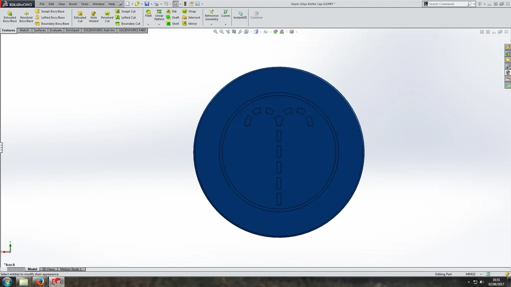
Task: Expand Fillet dropdown arrow
Action: pyautogui.click(x=148, y=24)
